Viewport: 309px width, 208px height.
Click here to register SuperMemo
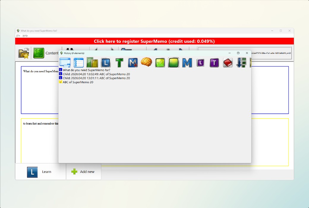154,41
